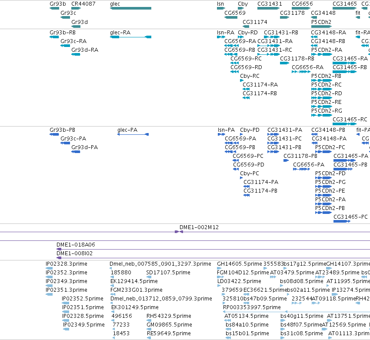The image size is (370, 340).
Task: Click the CG31178 gene label
Action: tap(292, 13)
